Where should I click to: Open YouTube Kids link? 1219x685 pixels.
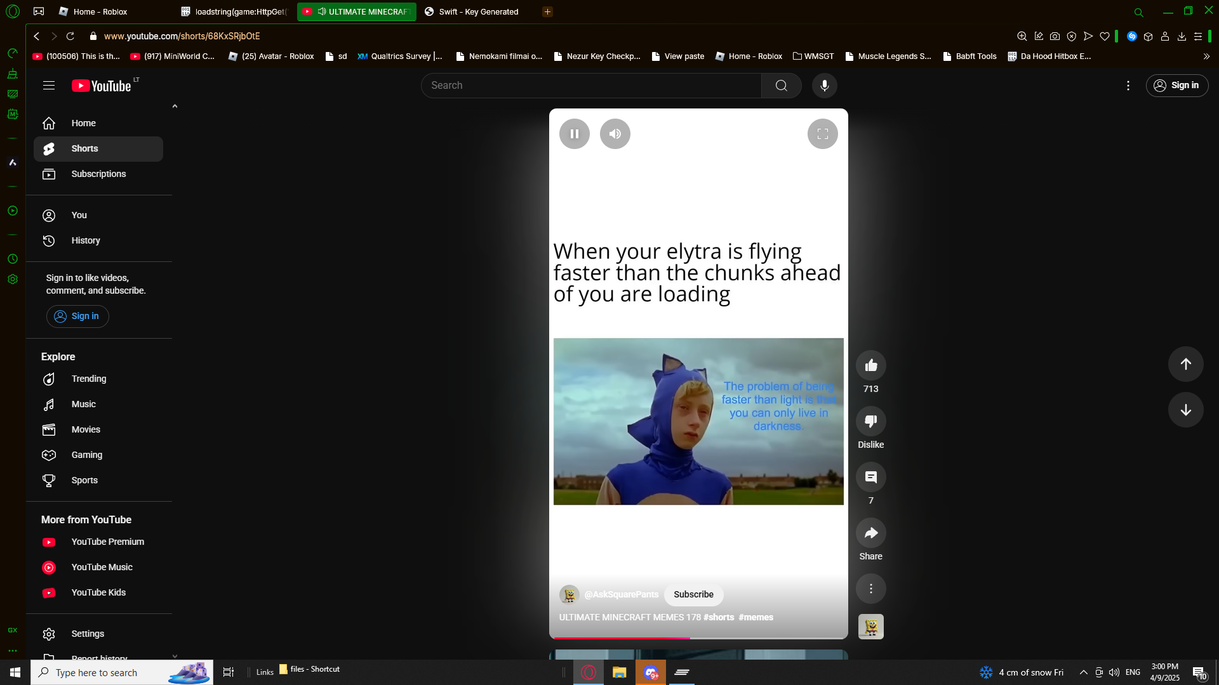[x=98, y=592]
